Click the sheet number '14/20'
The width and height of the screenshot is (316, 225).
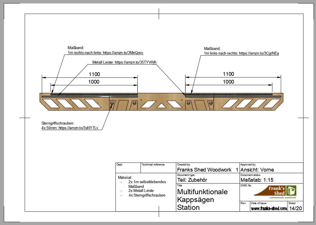(x=295, y=208)
